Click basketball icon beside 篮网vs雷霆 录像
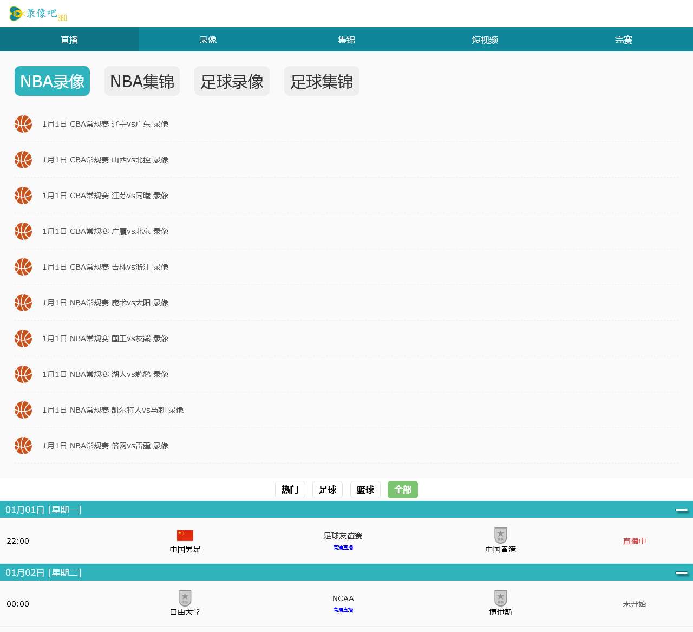Screen dimensions: 693x632 coord(23,446)
